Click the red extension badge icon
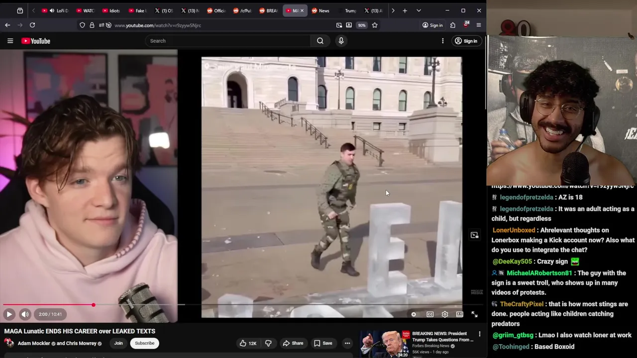Image resolution: width=637 pixels, height=358 pixels. click(466, 25)
